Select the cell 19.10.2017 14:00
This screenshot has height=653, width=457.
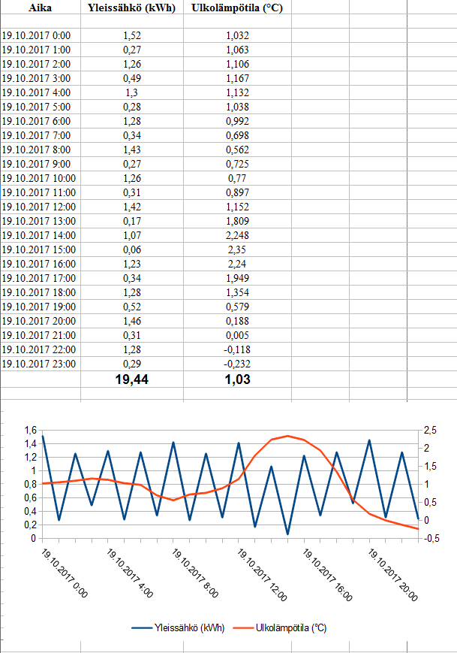pyautogui.click(x=41, y=235)
